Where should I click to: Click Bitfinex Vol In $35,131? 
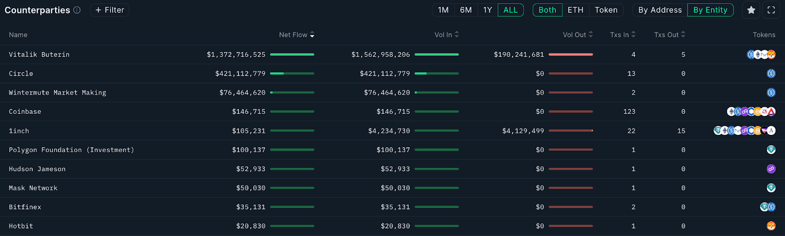(395, 208)
